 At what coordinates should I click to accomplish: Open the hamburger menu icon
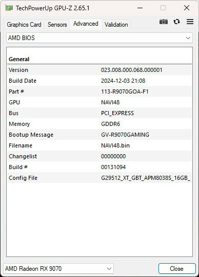190,22
